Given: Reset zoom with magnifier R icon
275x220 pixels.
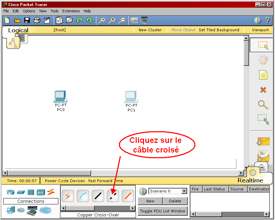Looking at the screenshot, I should point(112,21).
